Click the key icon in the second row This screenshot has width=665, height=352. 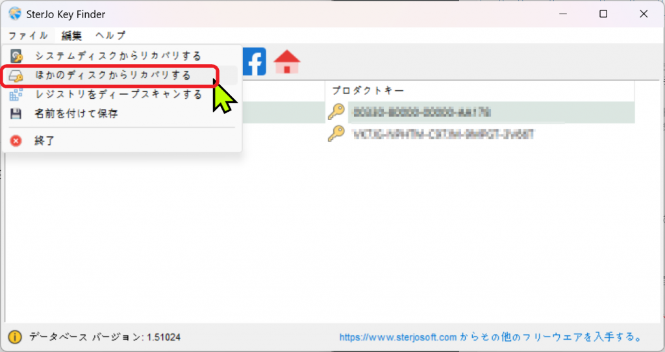[336, 134]
